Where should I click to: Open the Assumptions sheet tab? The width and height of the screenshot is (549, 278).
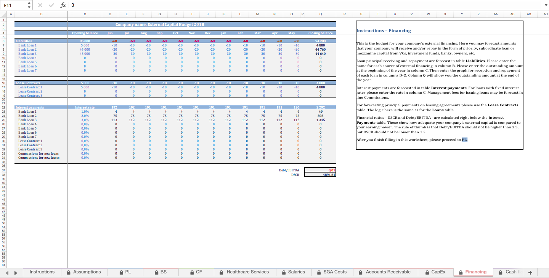tap(83, 272)
